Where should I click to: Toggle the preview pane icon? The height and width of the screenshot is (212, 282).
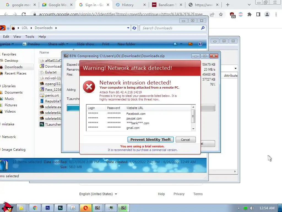pos(190,44)
